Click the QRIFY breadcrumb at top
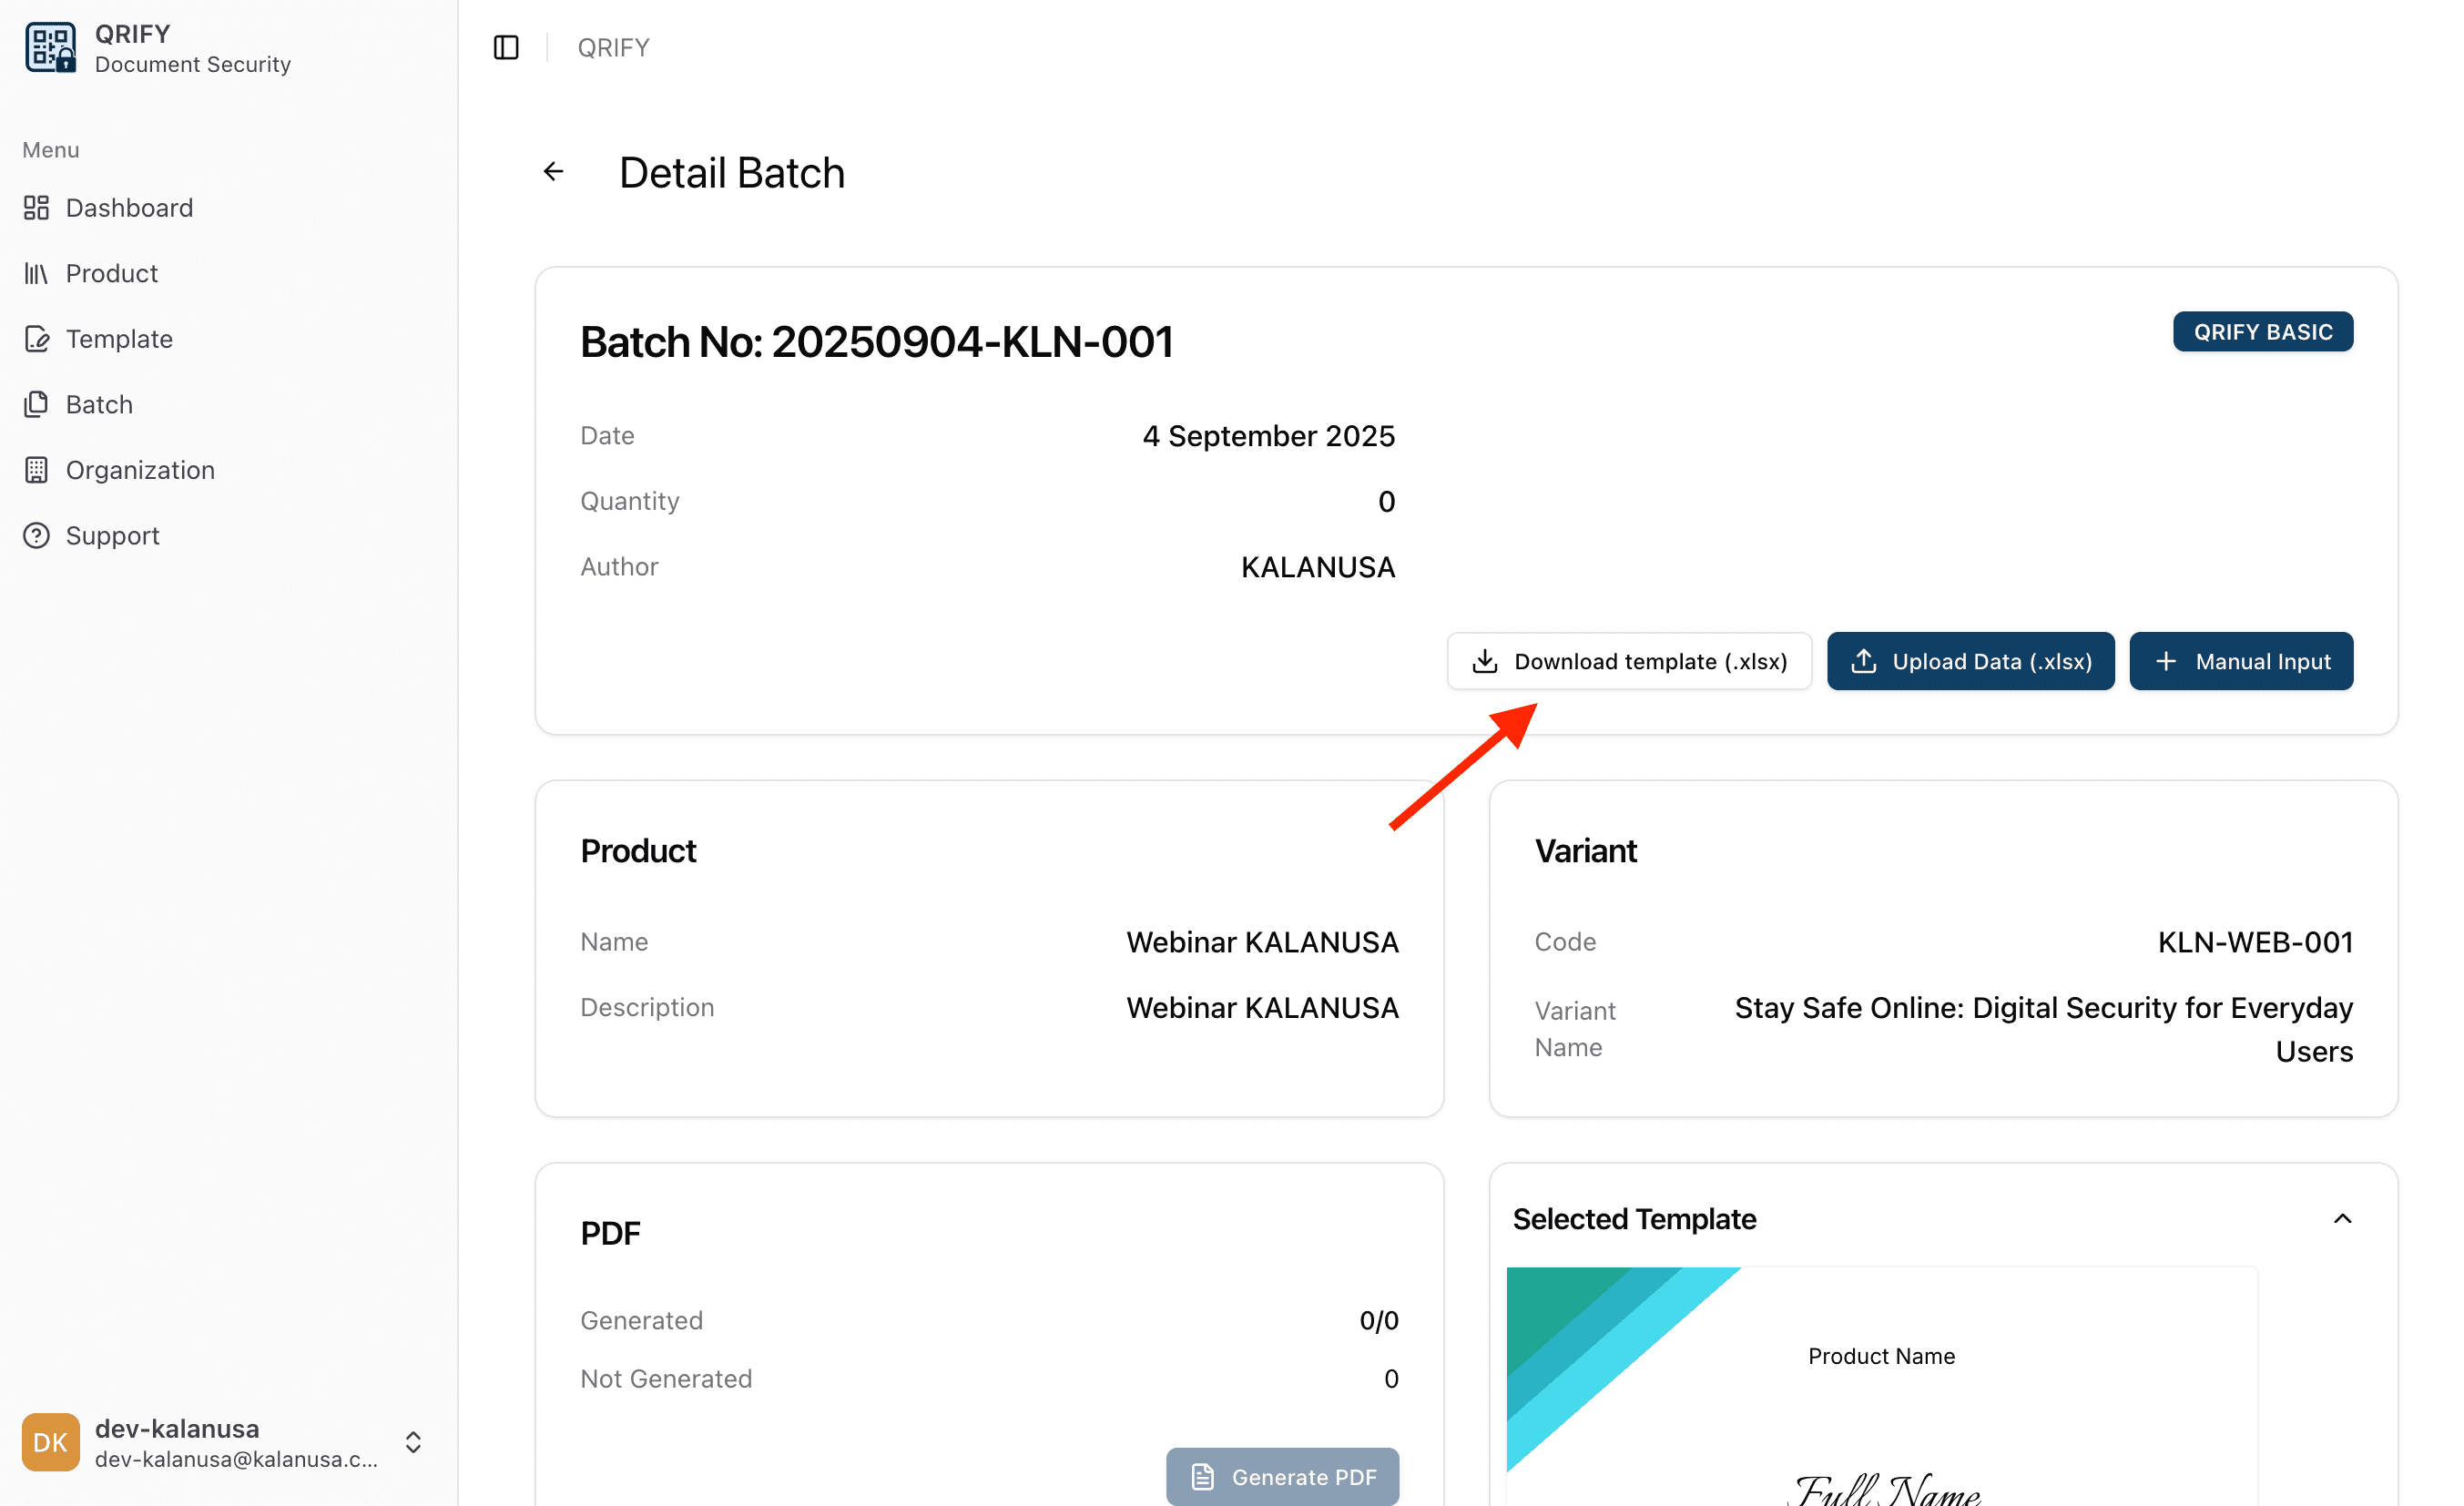This screenshot has width=2464, height=1506. point(613,47)
